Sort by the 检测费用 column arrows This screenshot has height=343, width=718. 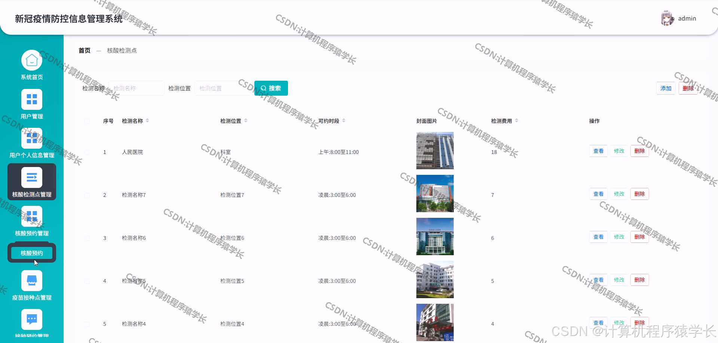point(516,121)
